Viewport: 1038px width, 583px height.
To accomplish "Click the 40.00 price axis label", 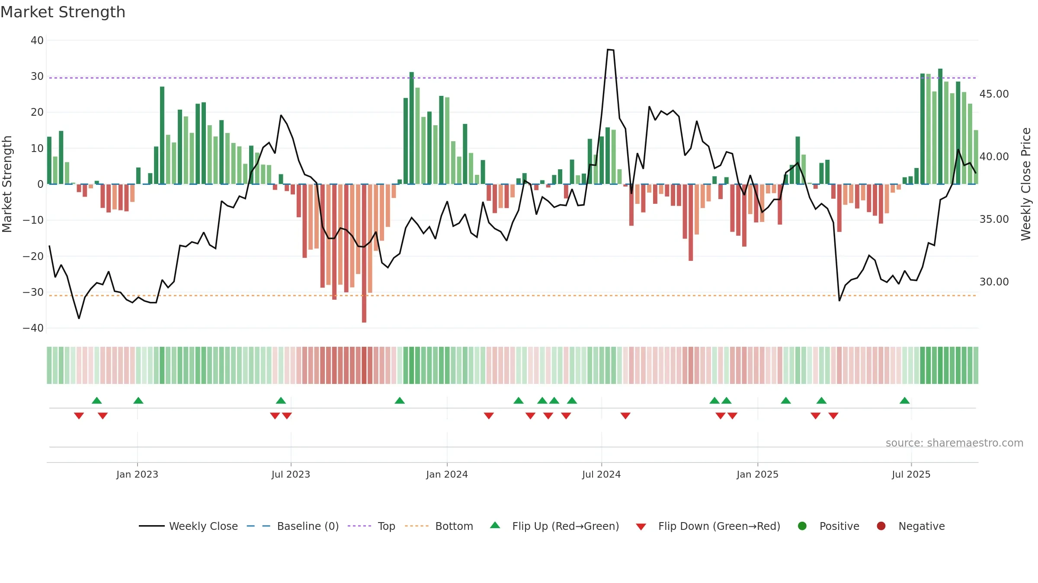I will [x=994, y=157].
